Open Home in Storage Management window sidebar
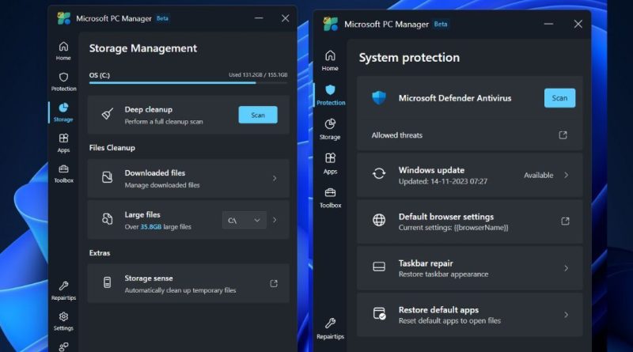 [63, 51]
